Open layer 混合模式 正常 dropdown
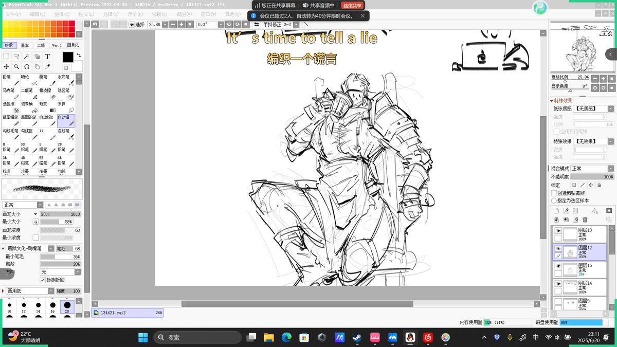The height and width of the screenshot is (347, 617). click(610, 168)
